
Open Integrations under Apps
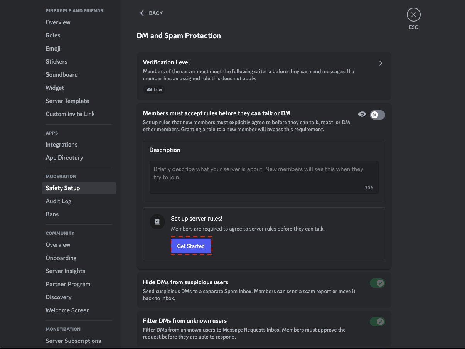coord(62,145)
